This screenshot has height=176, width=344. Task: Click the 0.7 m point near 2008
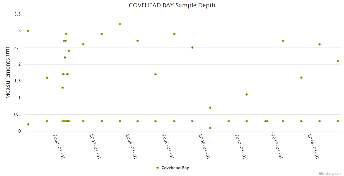coord(210,108)
